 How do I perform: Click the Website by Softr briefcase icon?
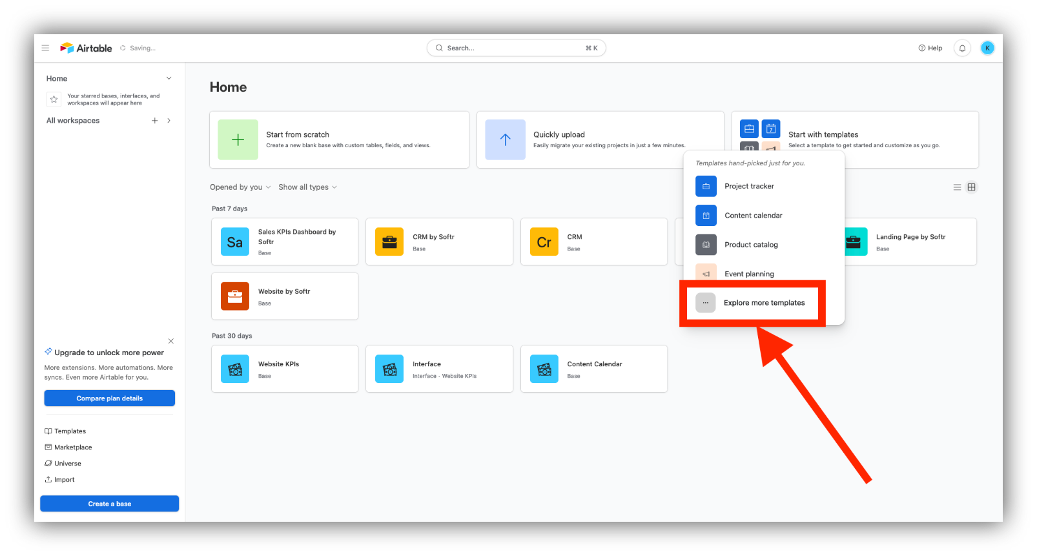[235, 296]
